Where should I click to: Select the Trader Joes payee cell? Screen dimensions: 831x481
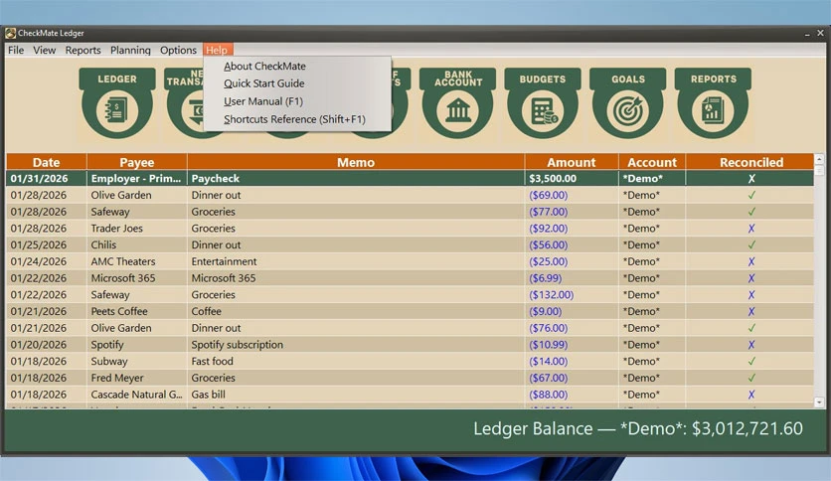coord(137,229)
